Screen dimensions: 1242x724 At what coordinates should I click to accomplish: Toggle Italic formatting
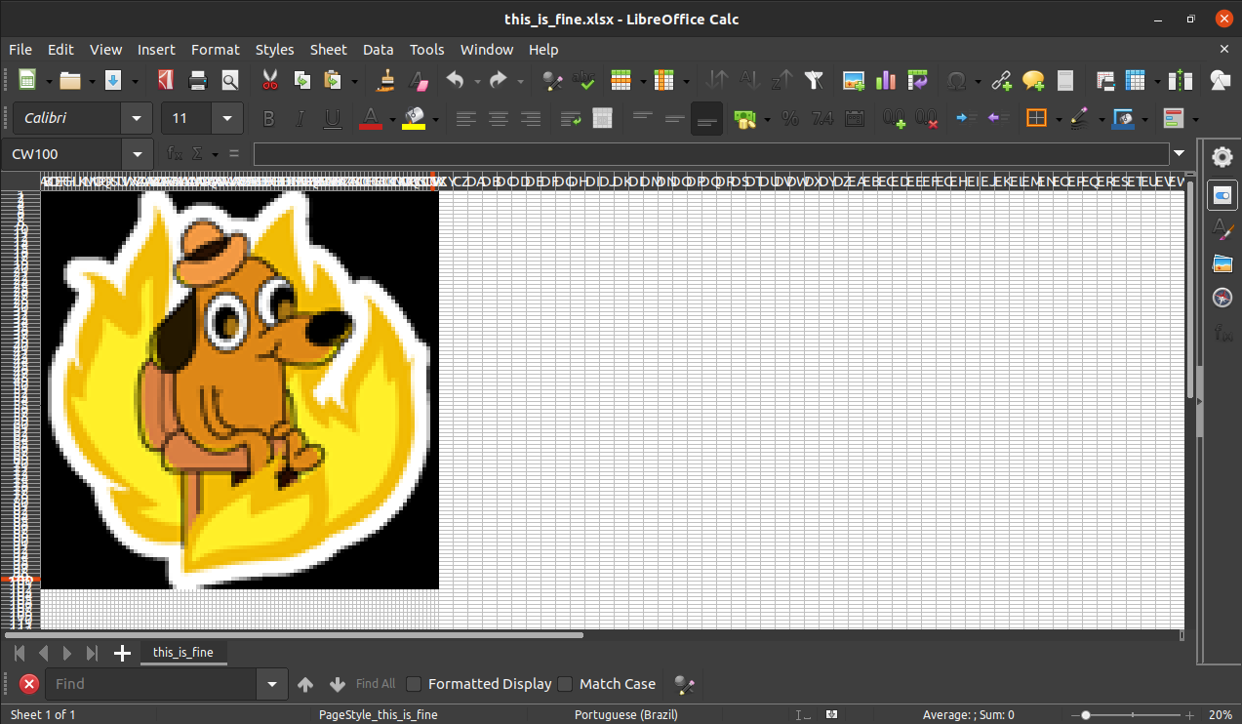click(x=300, y=118)
